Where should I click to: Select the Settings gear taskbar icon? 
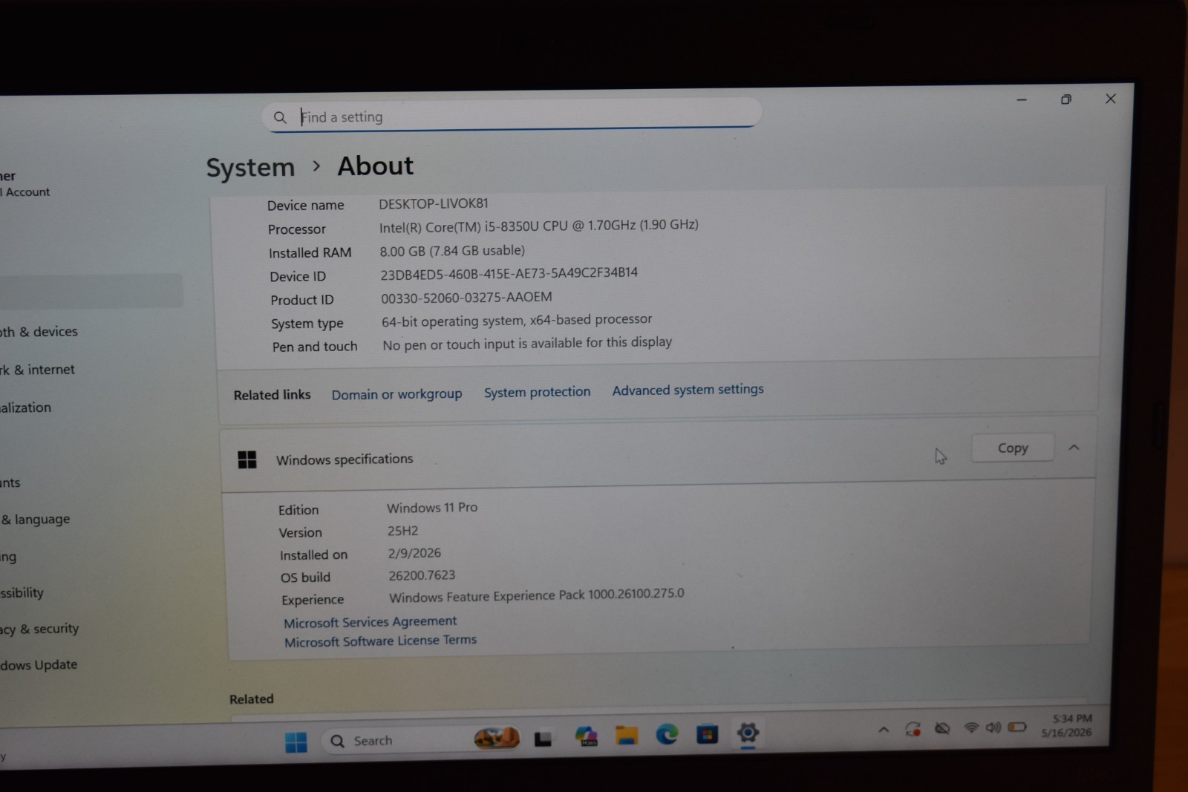[748, 733]
